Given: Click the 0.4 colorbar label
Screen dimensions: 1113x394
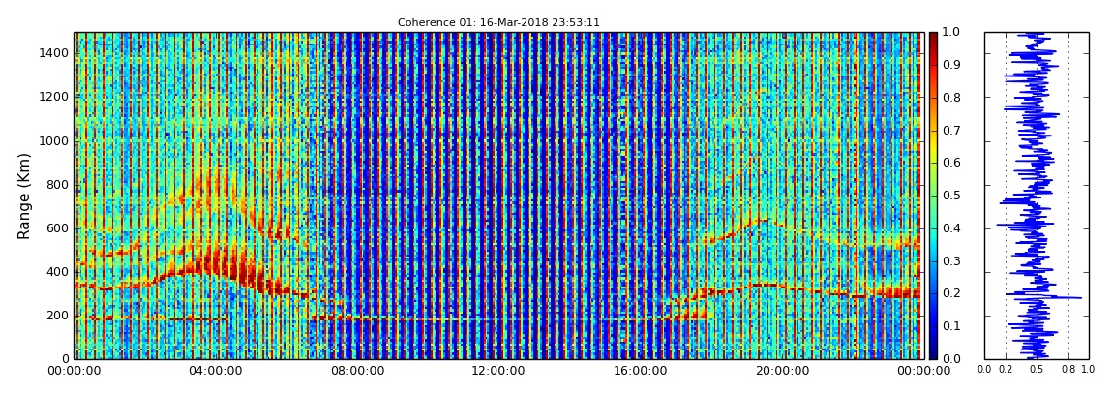Looking at the screenshot, I should 949,228.
